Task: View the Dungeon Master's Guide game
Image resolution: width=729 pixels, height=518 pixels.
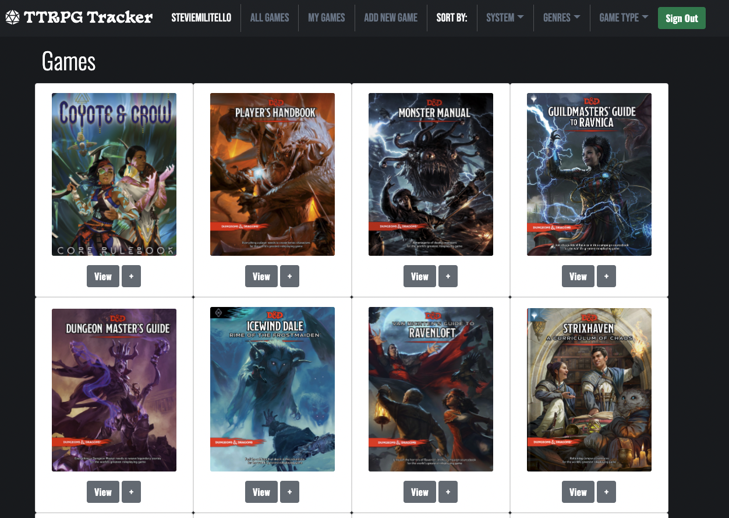Action: click(103, 492)
